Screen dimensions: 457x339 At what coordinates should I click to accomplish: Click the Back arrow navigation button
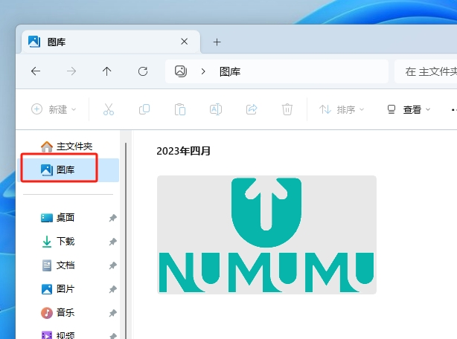point(36,71)
